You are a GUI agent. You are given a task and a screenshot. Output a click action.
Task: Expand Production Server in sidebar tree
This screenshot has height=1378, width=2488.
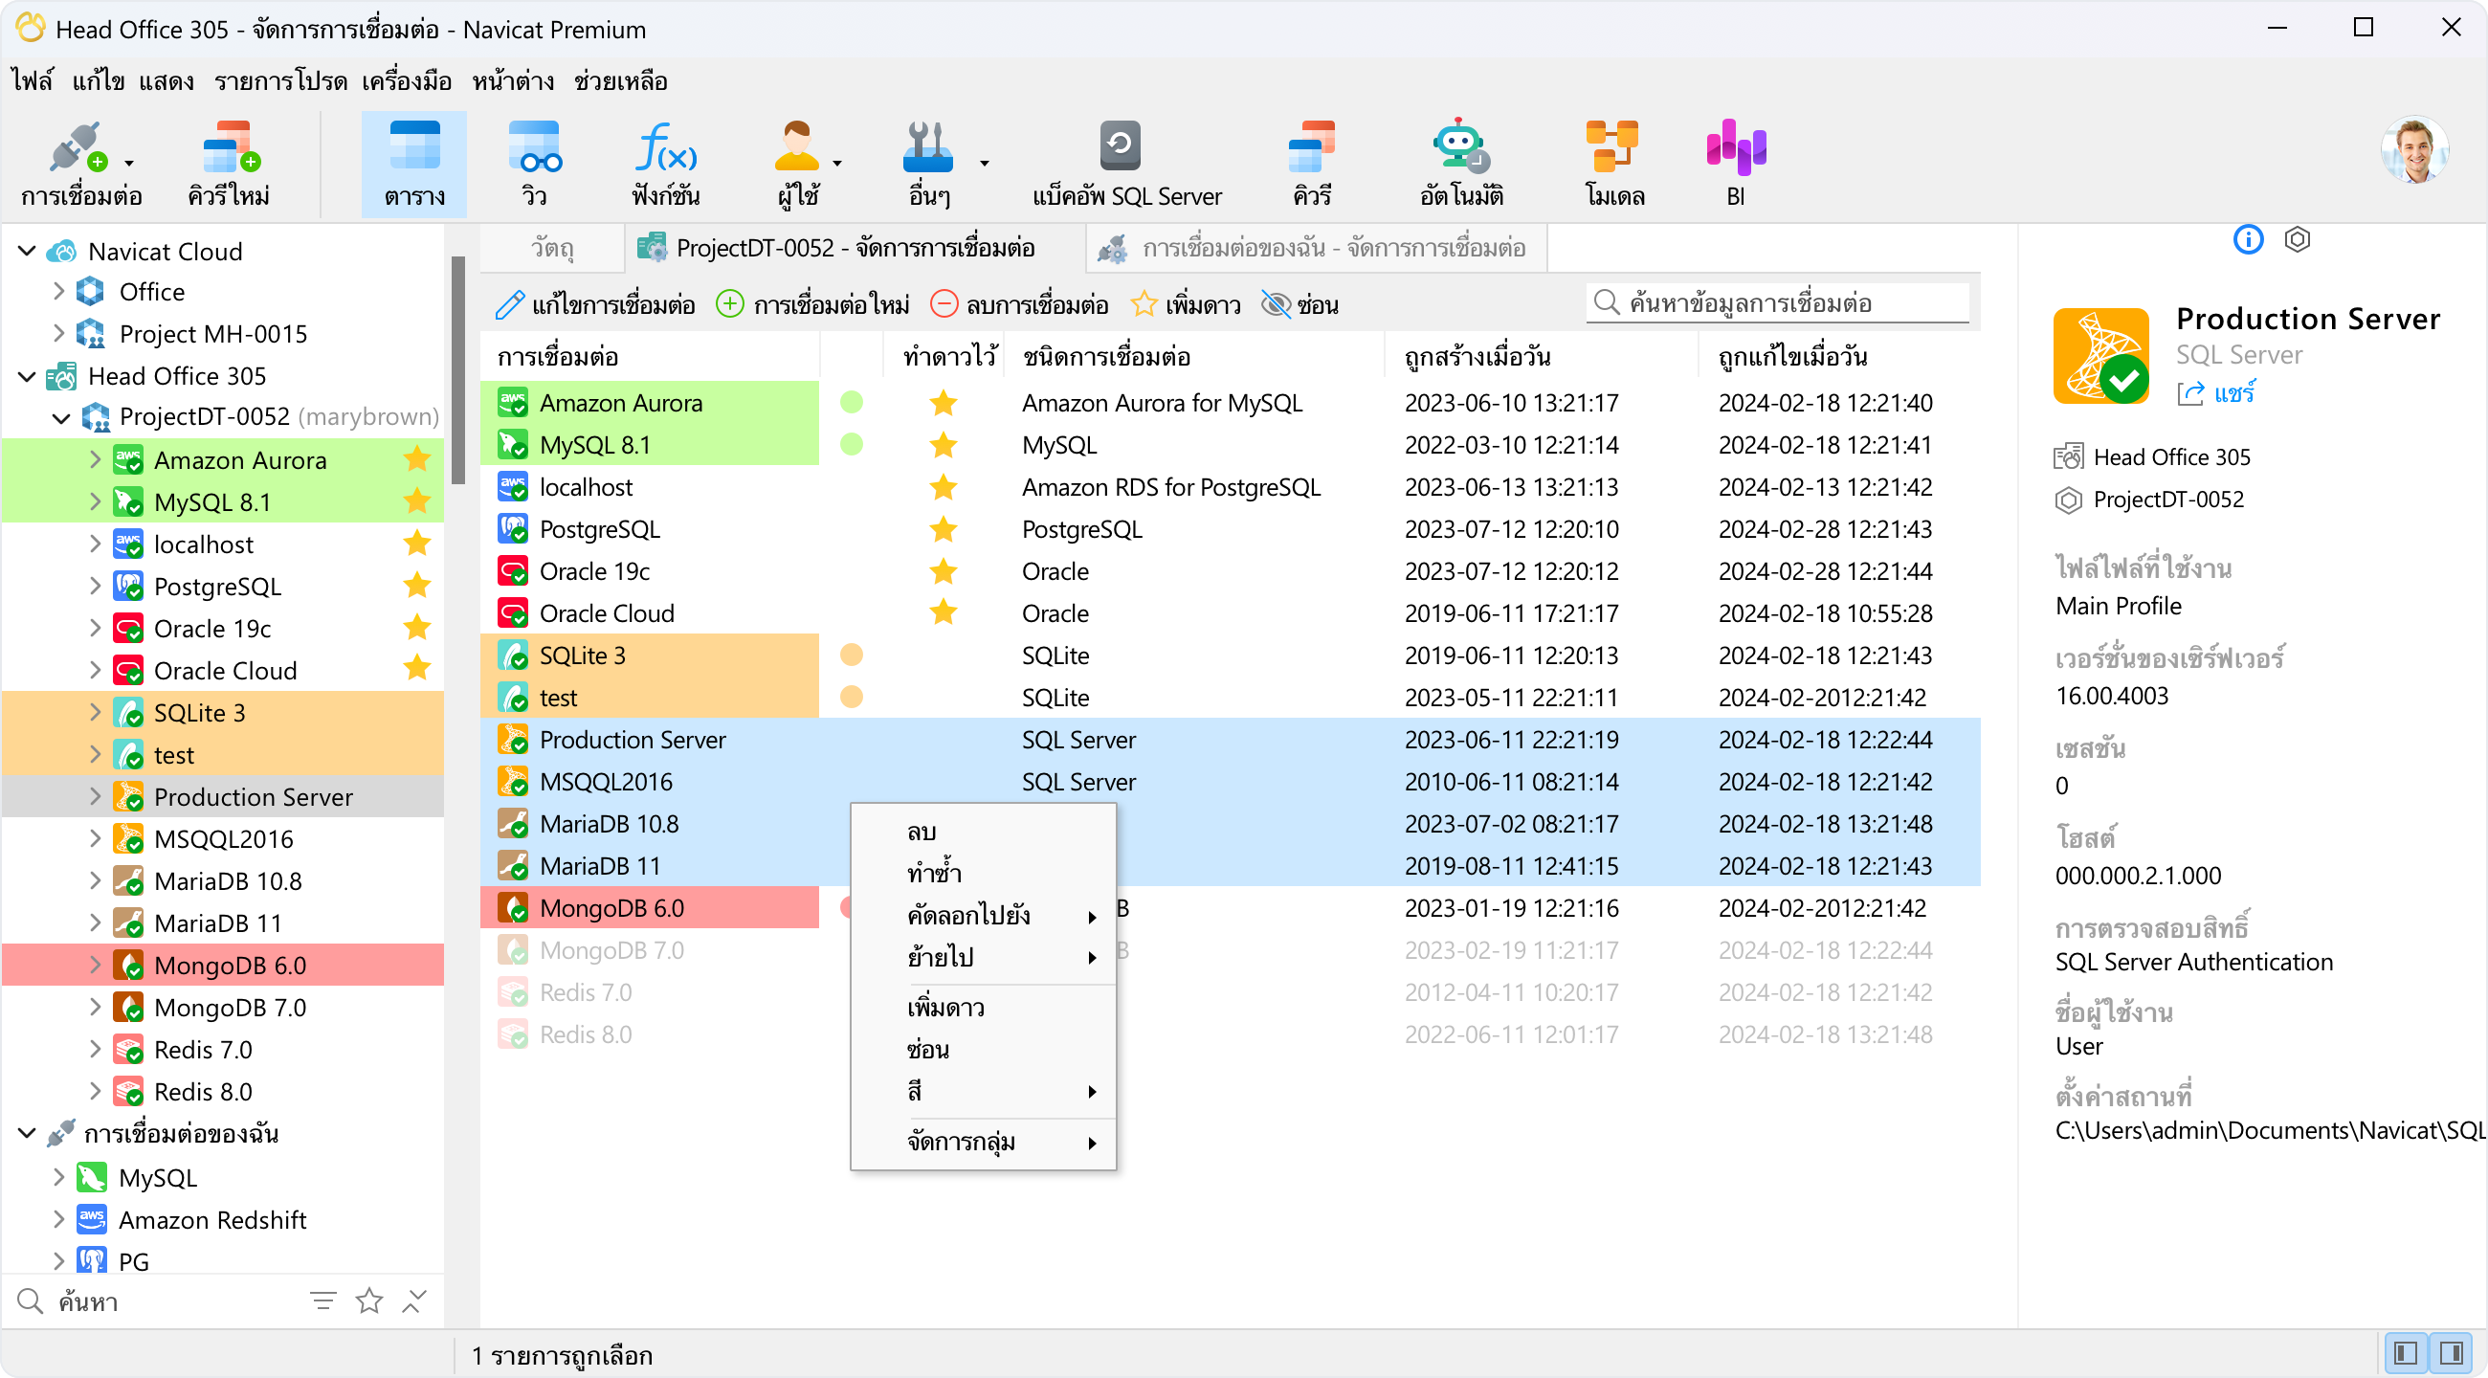(95, 797)
